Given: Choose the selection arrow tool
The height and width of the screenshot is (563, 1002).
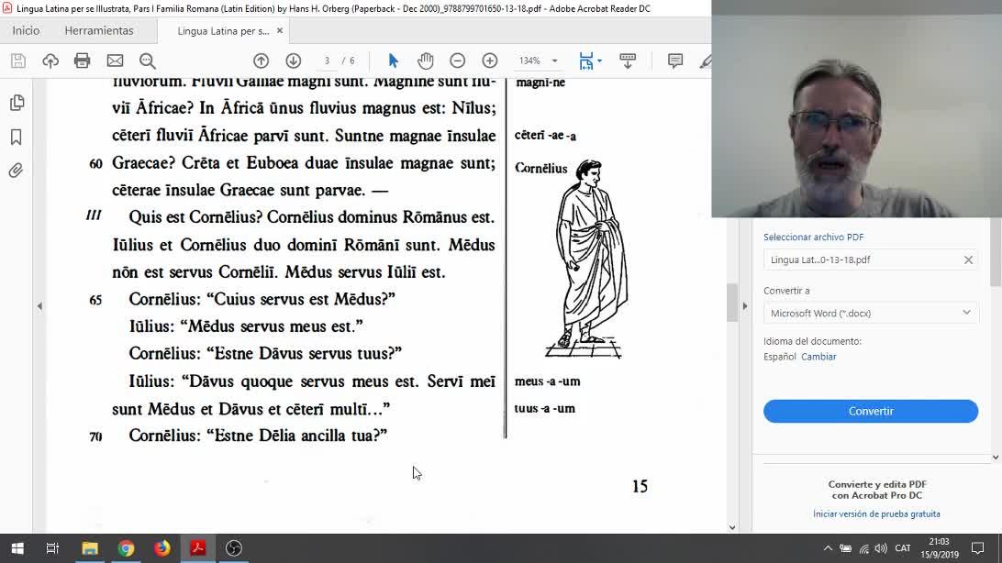Looking at the screenshot, I should coord(393,61).
